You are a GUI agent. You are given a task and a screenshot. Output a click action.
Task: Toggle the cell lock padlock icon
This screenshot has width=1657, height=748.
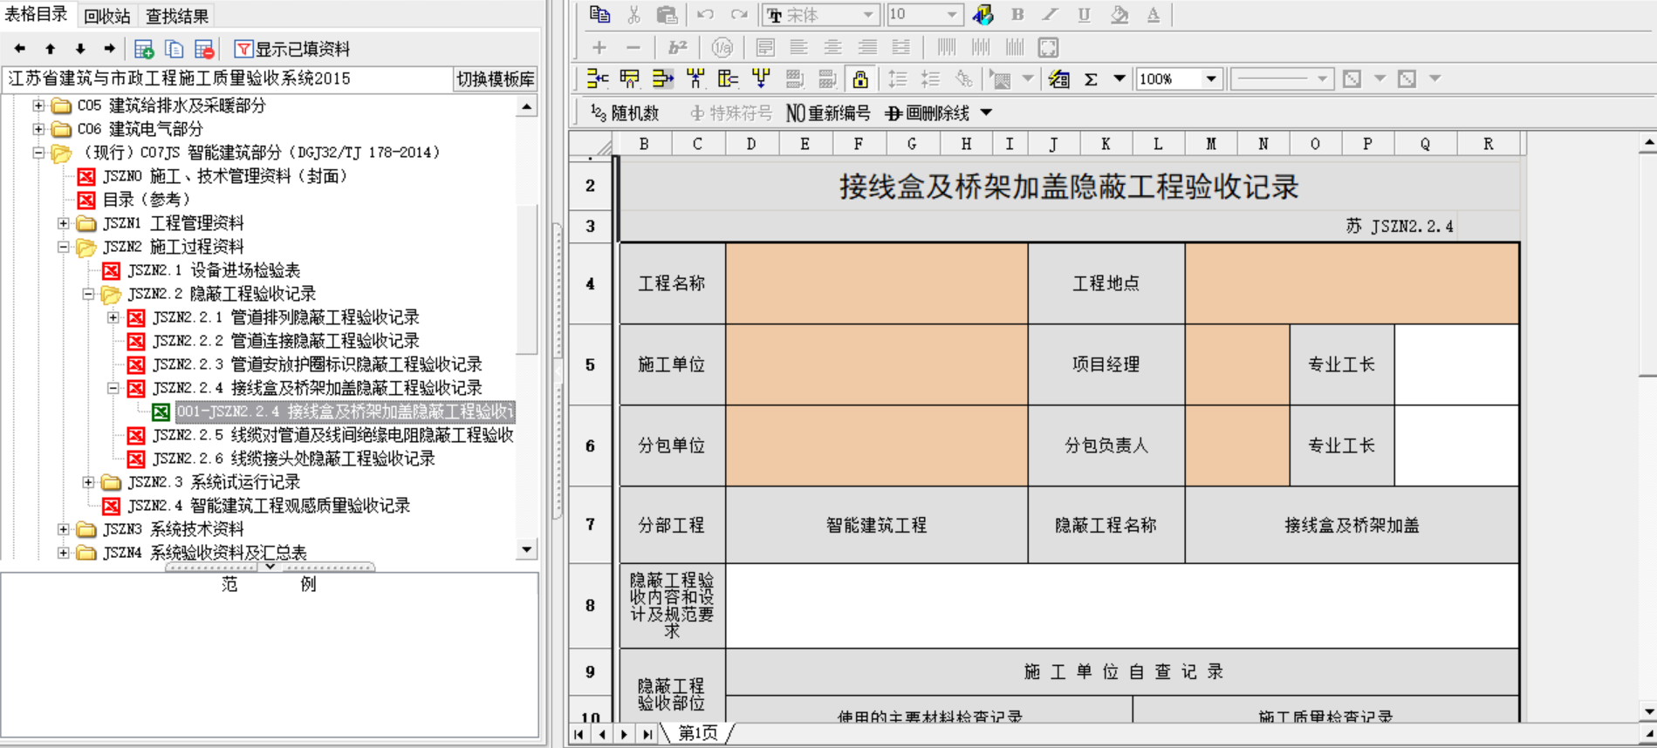click(x=860, y=79)
